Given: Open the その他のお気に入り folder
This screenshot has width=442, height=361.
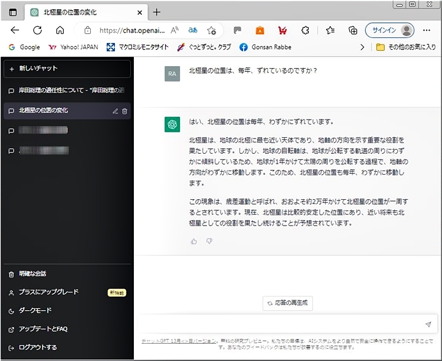Looking at the screenshot, I should 406,47.
